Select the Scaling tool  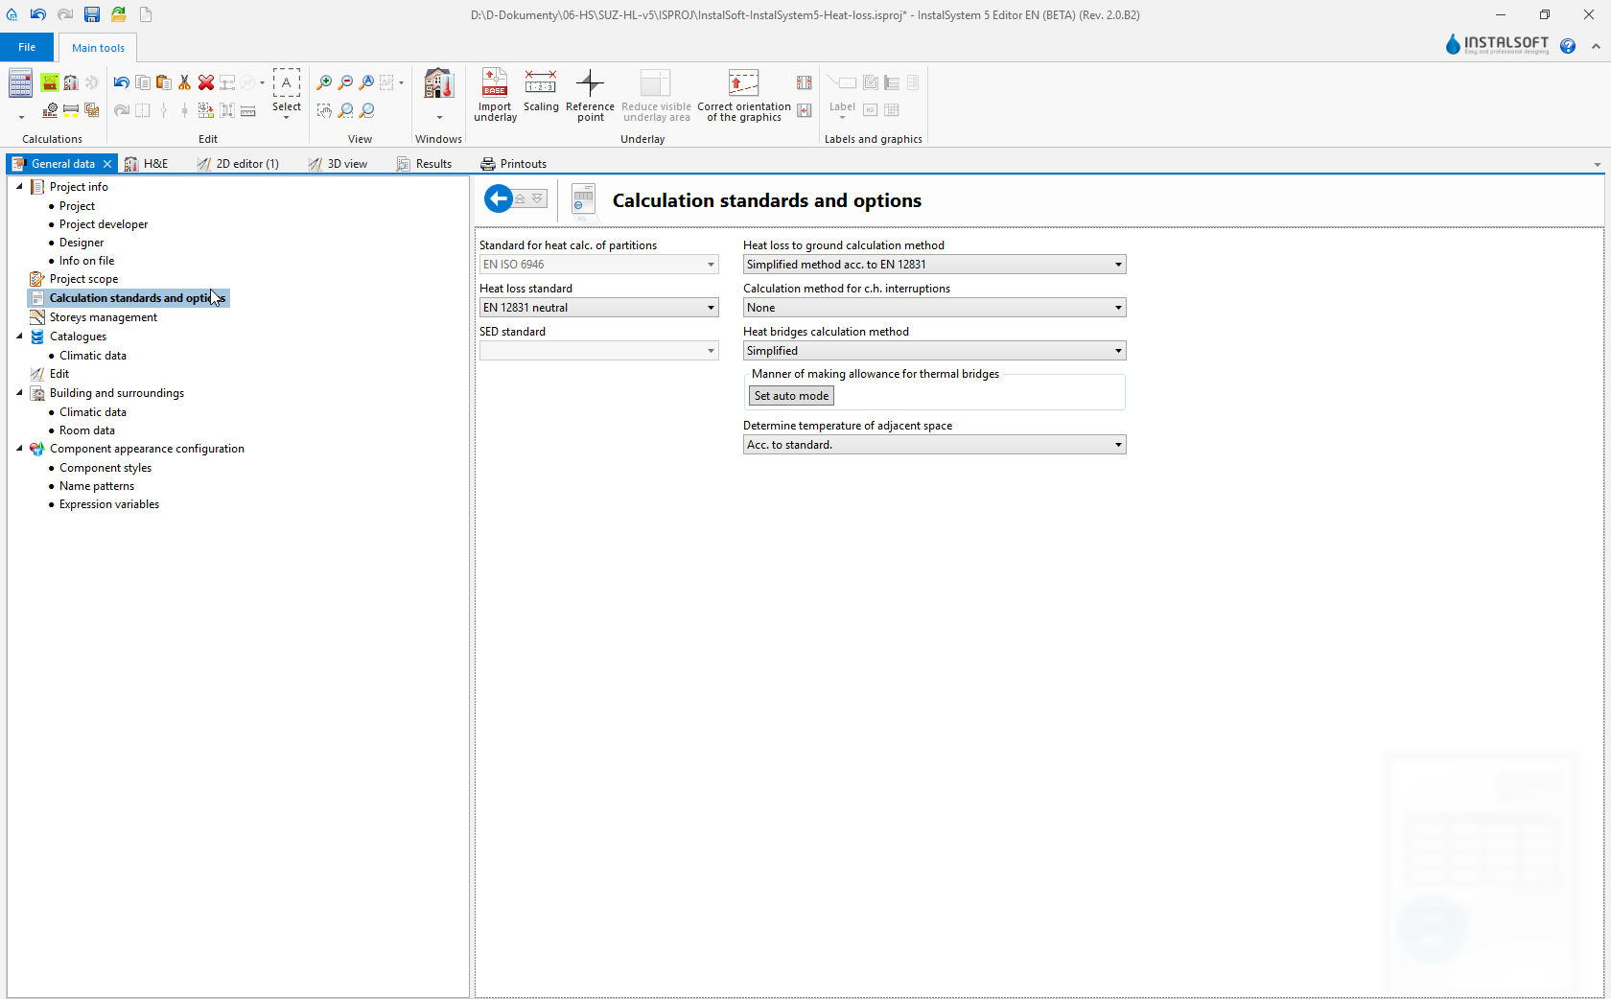541,91
